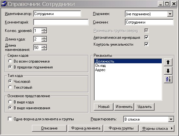179x136 pixels.
Task: Open the Подчинен dropdown list
Action: [x=170, y=14]
